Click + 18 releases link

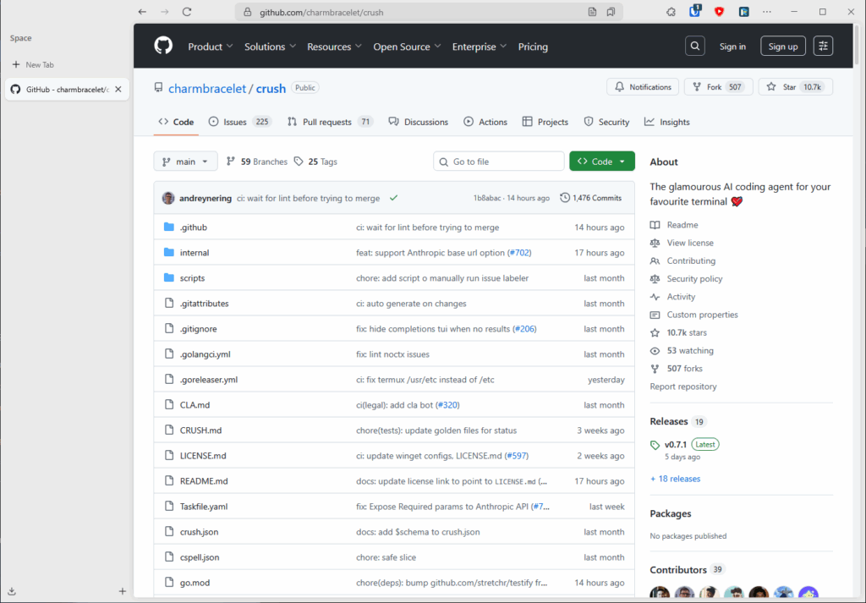(675, 479)
